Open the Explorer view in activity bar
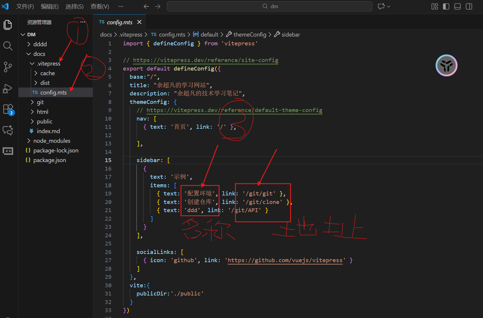The width and height of the screenshot is (483, 318). [8, 25]
